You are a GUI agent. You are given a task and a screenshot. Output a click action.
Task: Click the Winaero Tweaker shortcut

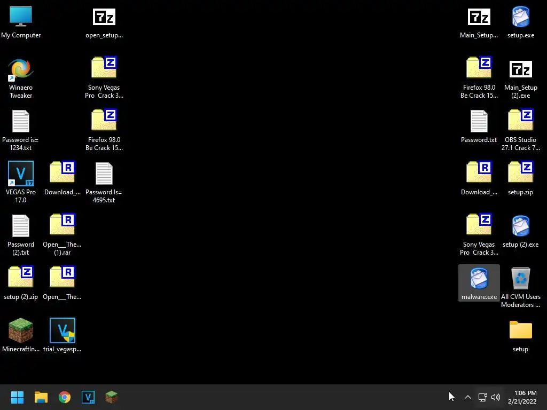(21, 78)
